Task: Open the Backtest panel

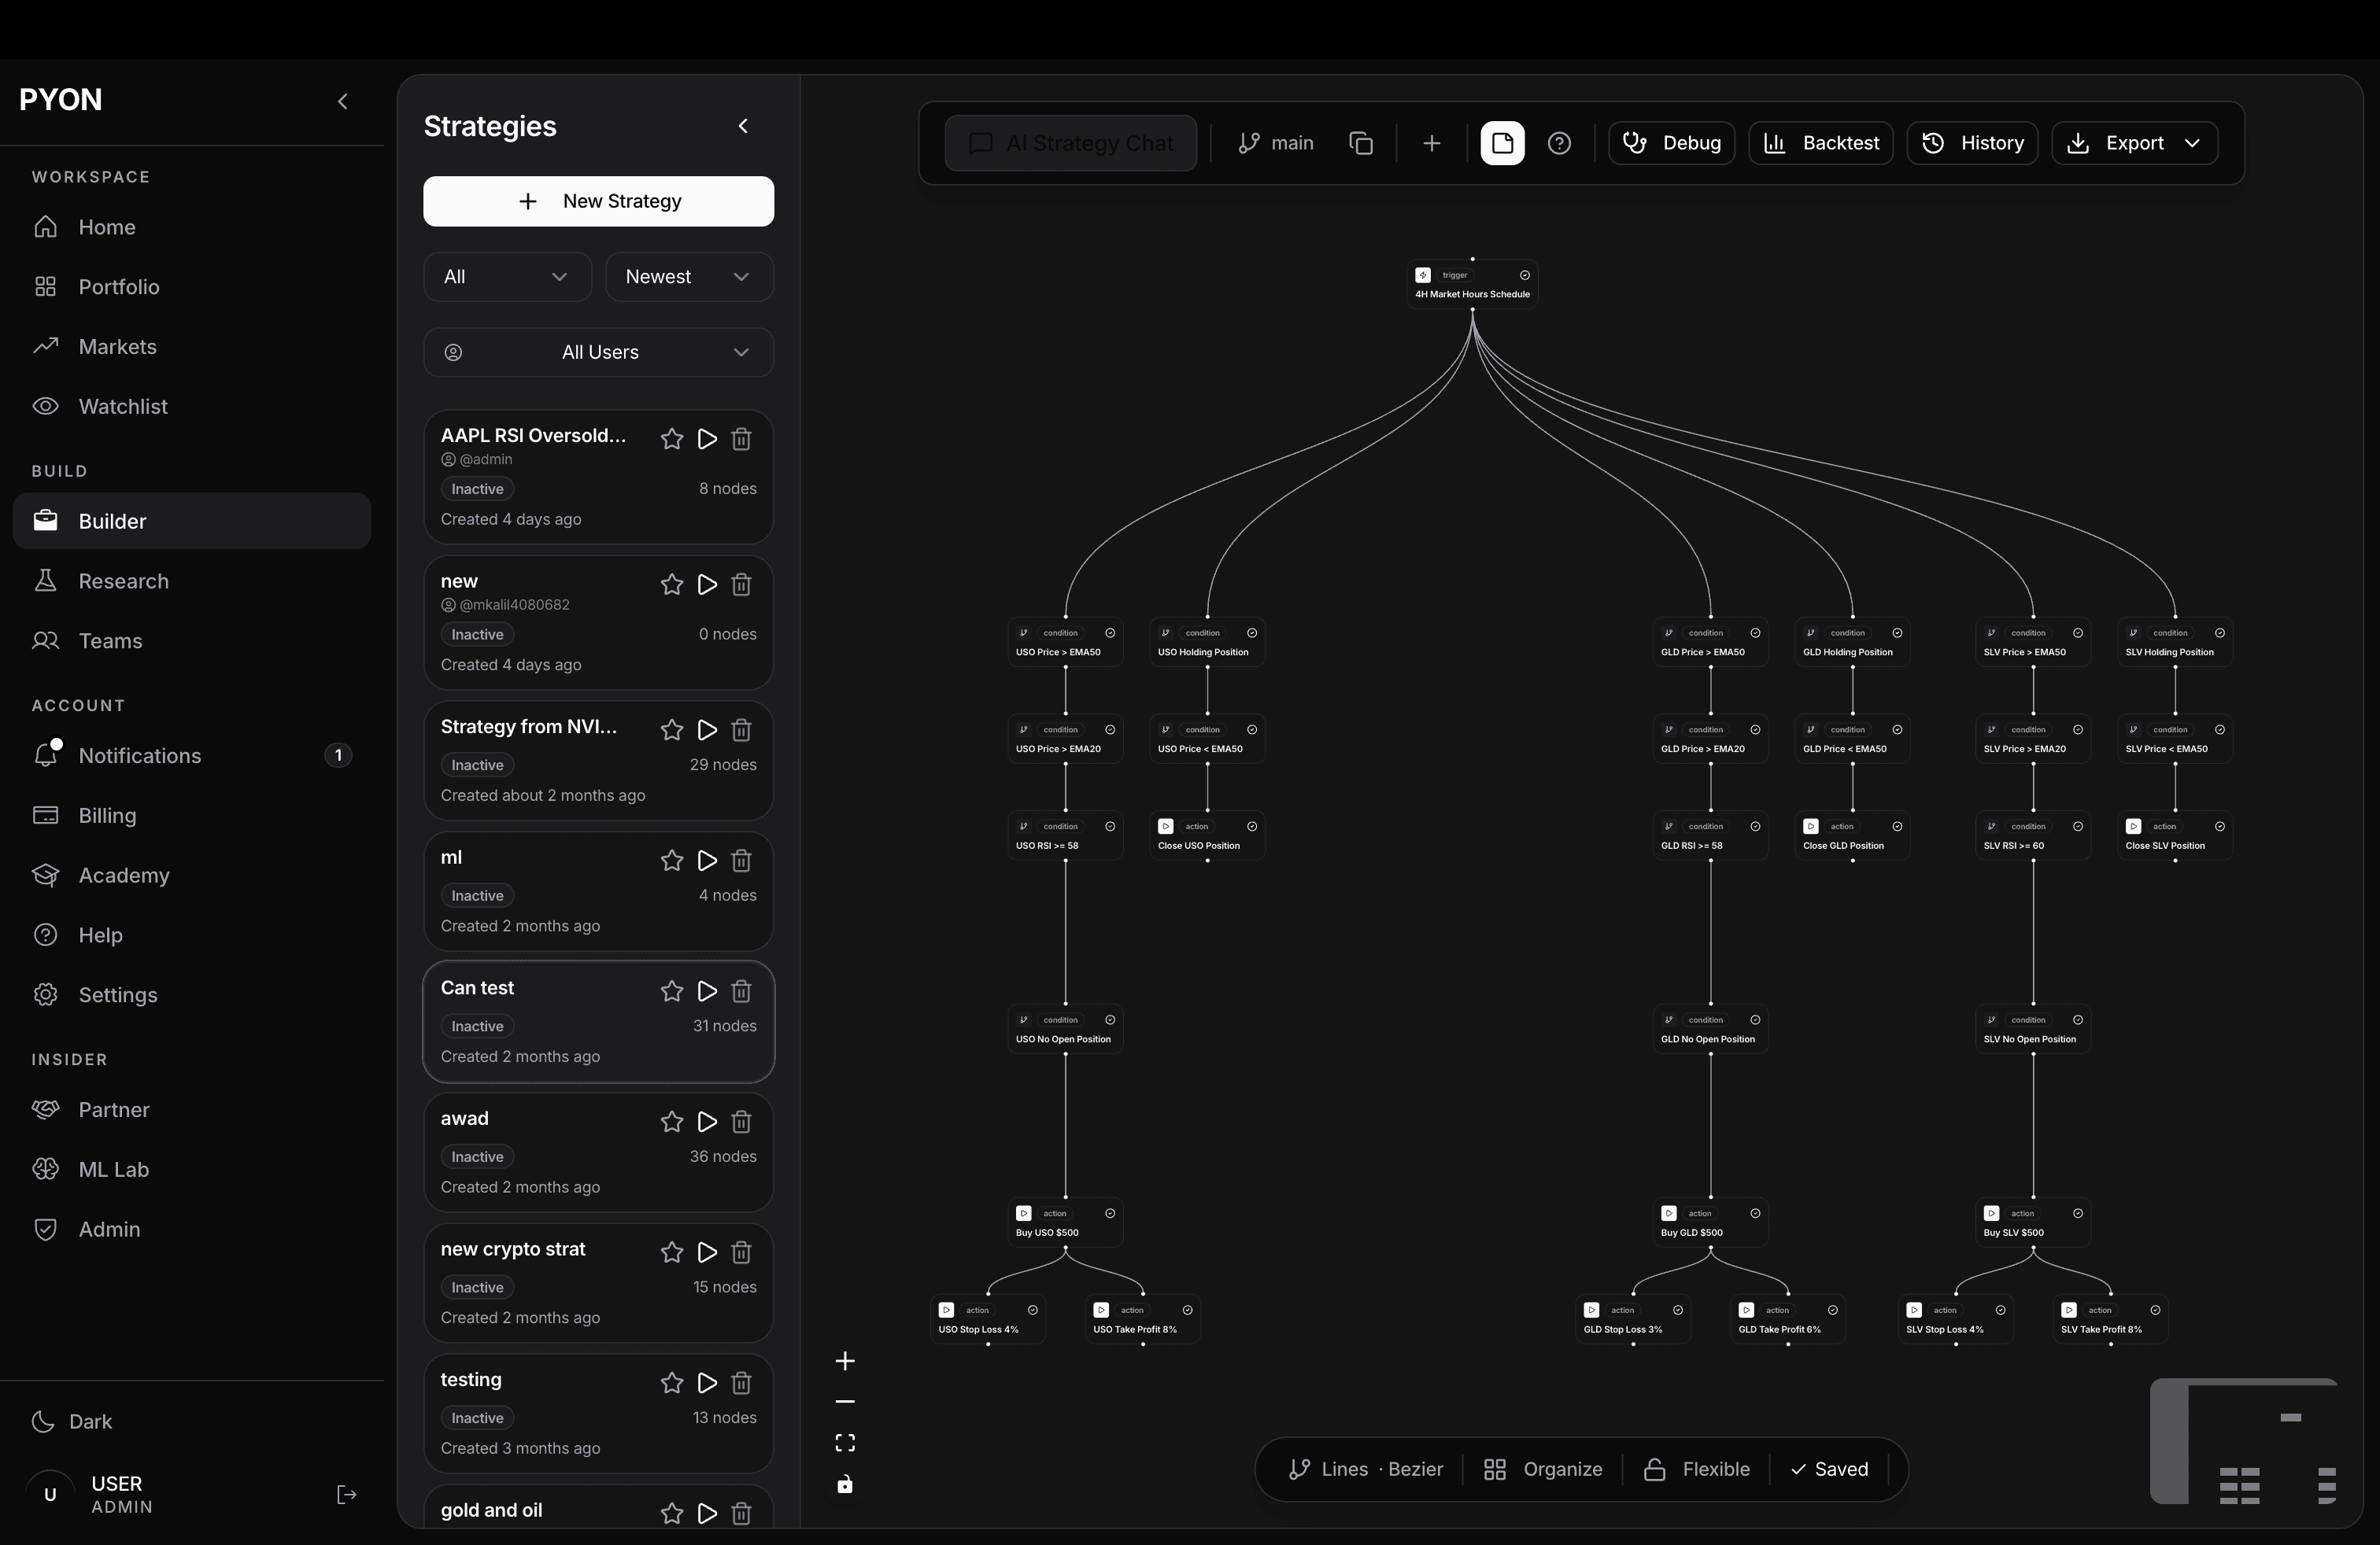Action: 1820,143
